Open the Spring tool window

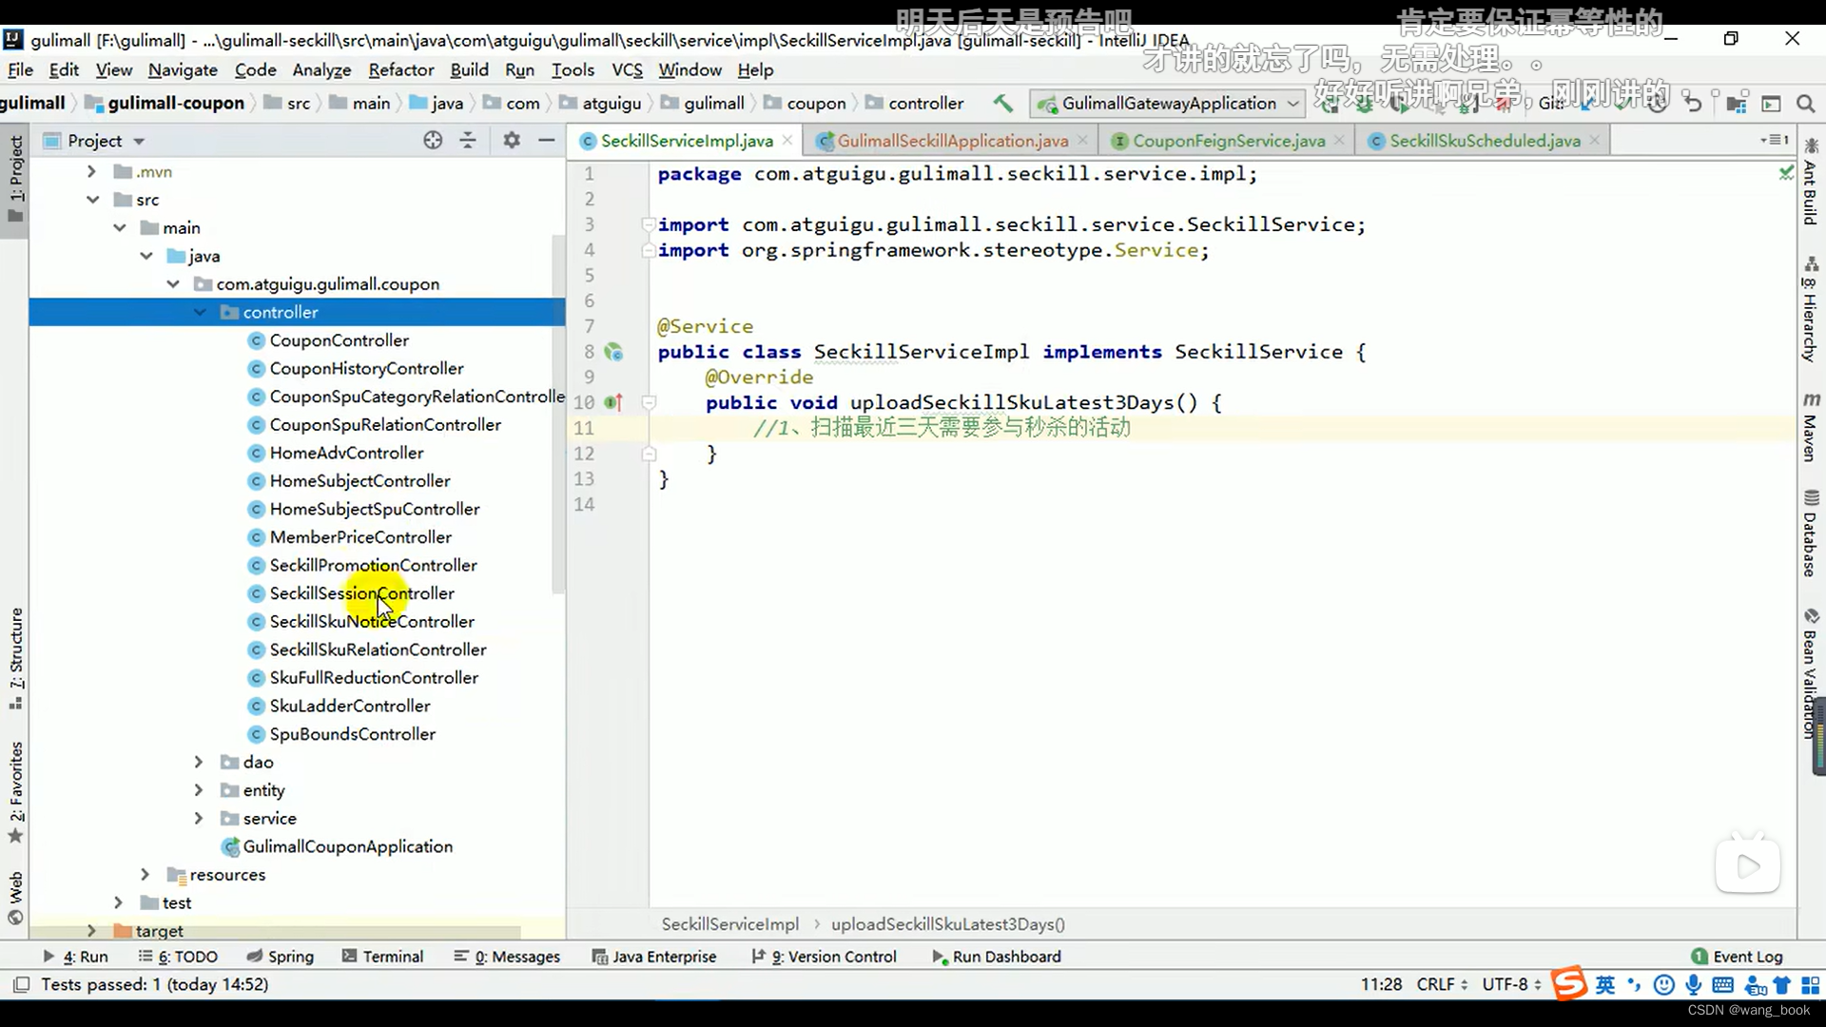(x=280, y=957)
